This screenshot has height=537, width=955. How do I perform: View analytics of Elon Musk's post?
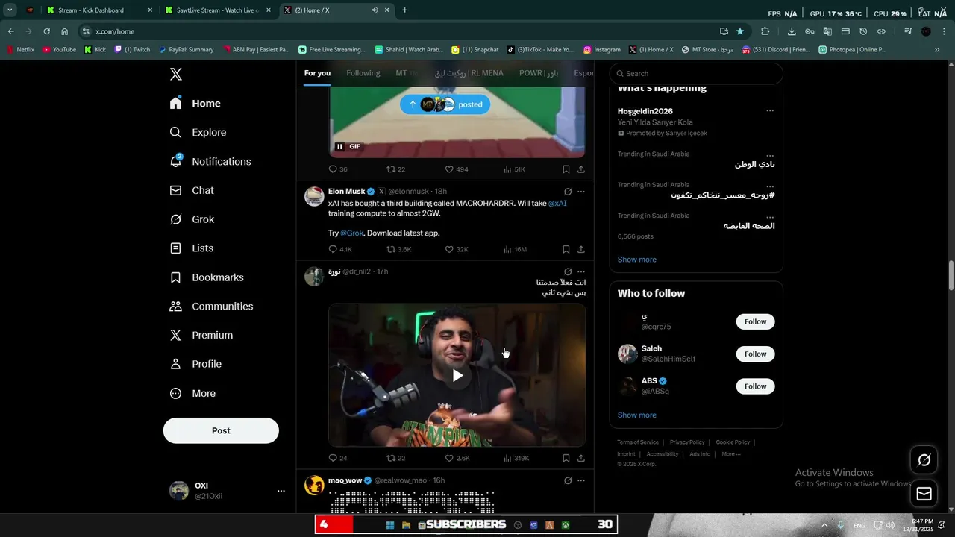point(515,249)
